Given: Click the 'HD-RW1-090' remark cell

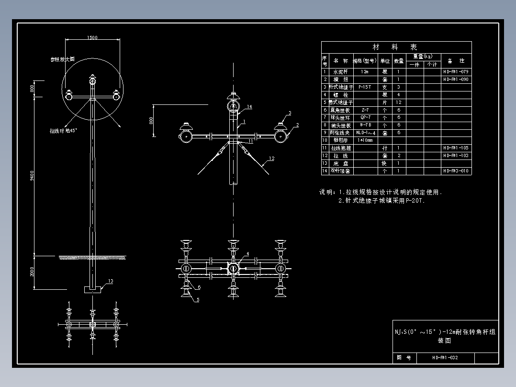Looking at the screenshot, I should click(x=456, y=80).
